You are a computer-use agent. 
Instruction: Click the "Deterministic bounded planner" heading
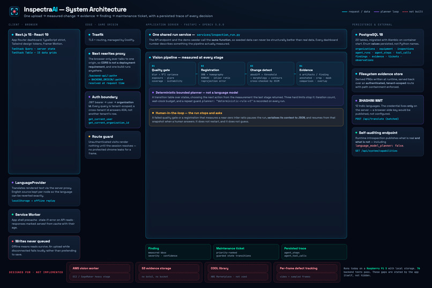pos(197,93)
